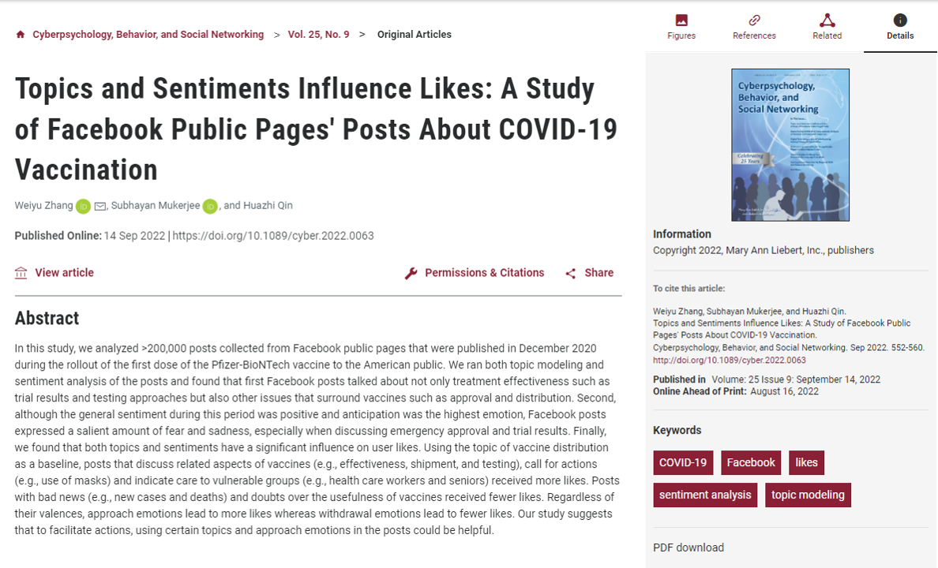This screenshot has width=938, height=568.
Task: Select the topic modeling keyword tag
Action: pyautogui.click(x=809, y=495)
